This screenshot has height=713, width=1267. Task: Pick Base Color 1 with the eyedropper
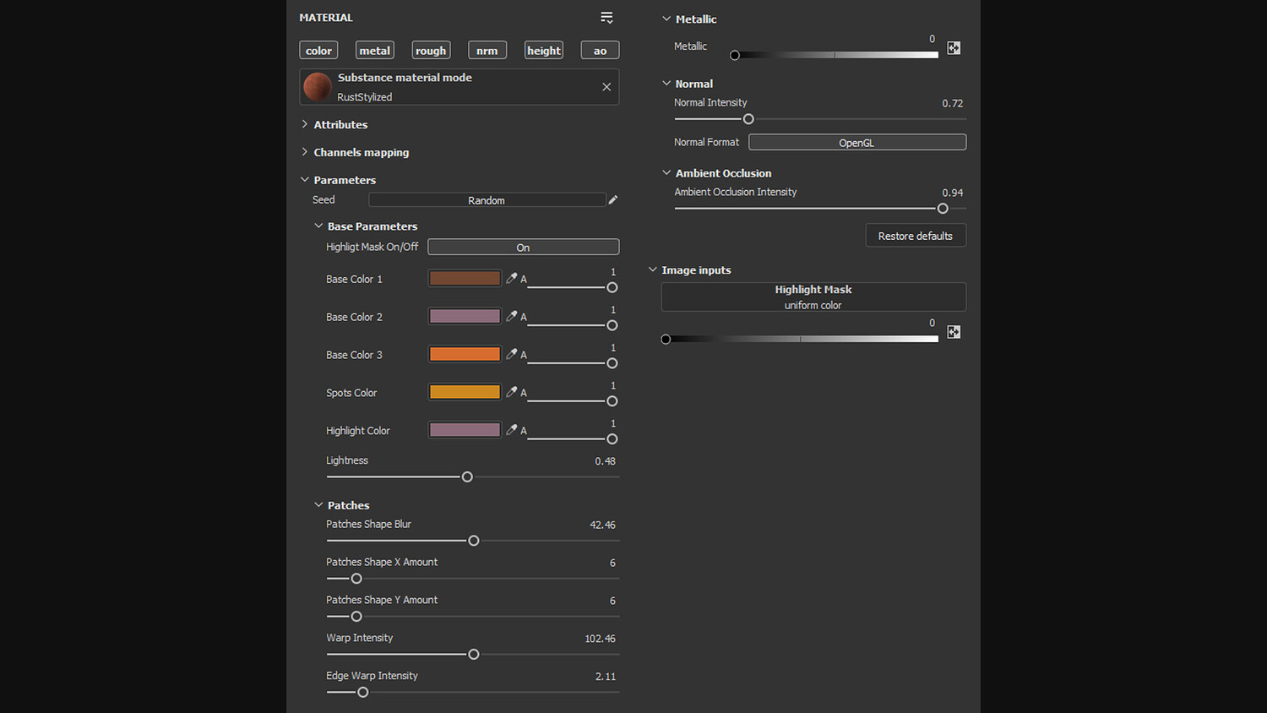point(511,278)
